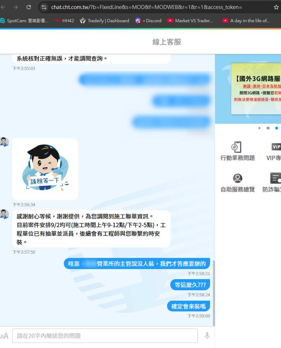The image size is (281, 348).
Task: Click the banner's previous arrow
Action: [x=222, y=89]
